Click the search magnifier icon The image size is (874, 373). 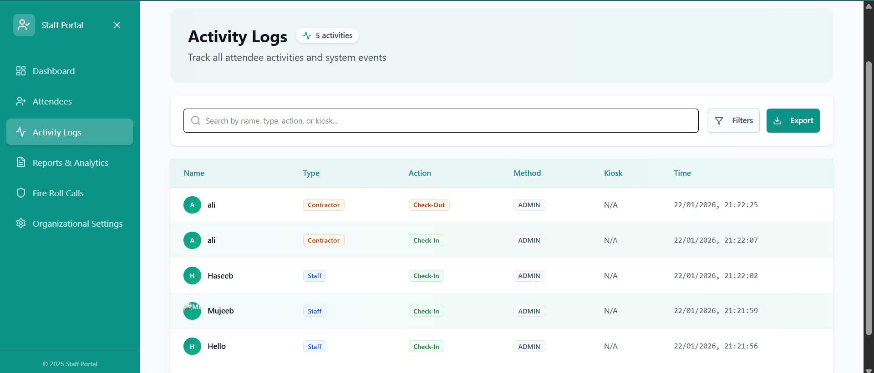[x=196, y=120]
